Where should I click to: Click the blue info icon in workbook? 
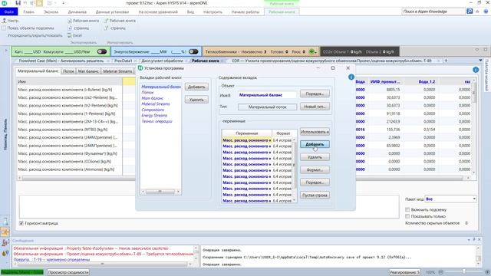coord(476,70)
